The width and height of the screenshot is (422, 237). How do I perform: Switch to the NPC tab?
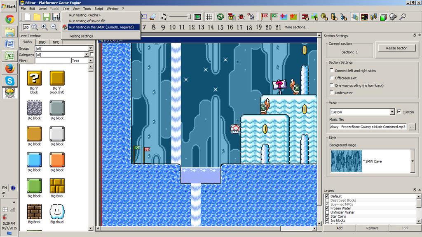pos(56,42)
